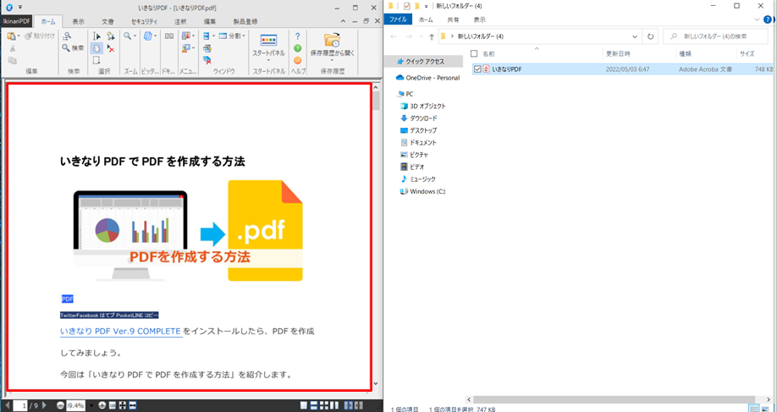The height and width of the screenshot is (412, 777).
Task: Toggle the select-all checkbox beside 名前 header
Action: click(x=474, y=53)
